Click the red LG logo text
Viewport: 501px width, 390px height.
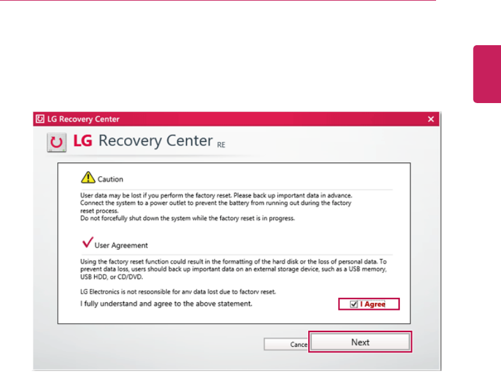pyautogui.click(x=83, y=141)
